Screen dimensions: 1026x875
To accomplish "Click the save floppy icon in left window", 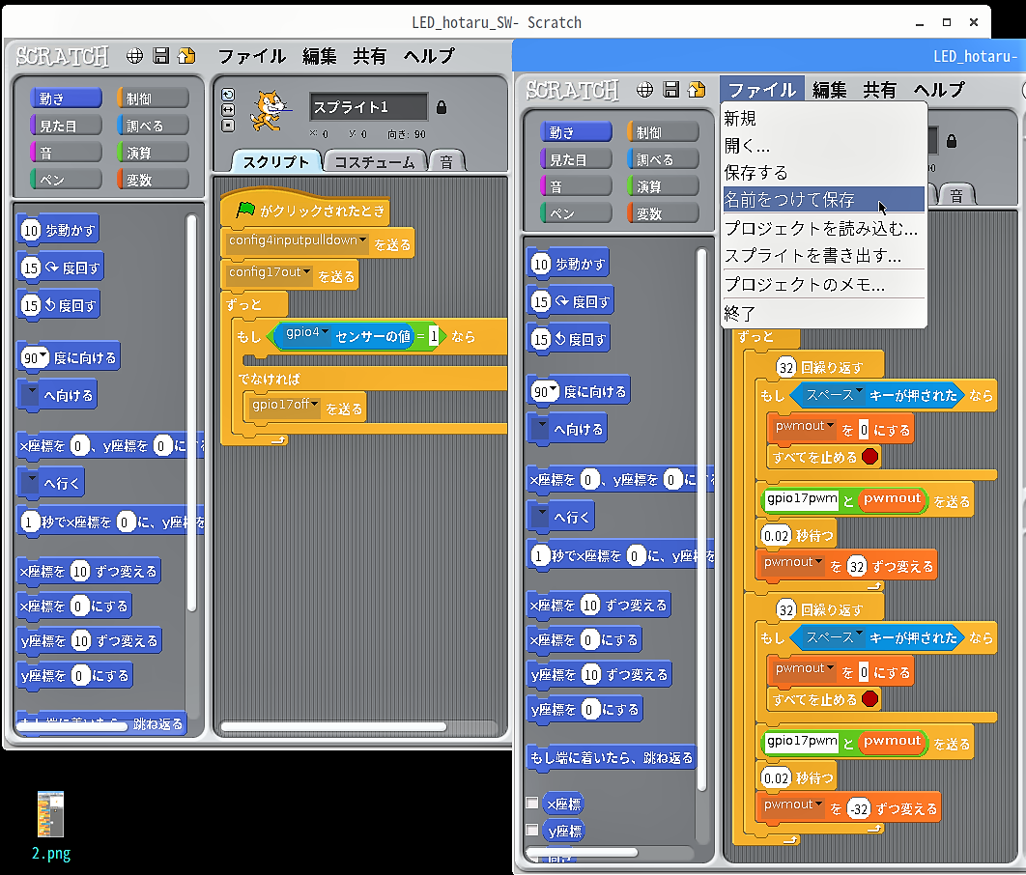I will (x=161, y=56).
